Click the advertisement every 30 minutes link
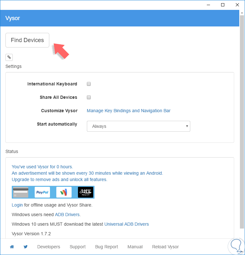This screenshot has width=245, height=255. coord(87,173)
